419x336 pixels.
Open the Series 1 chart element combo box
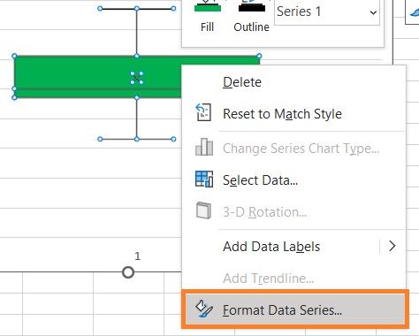pos(327,12)
